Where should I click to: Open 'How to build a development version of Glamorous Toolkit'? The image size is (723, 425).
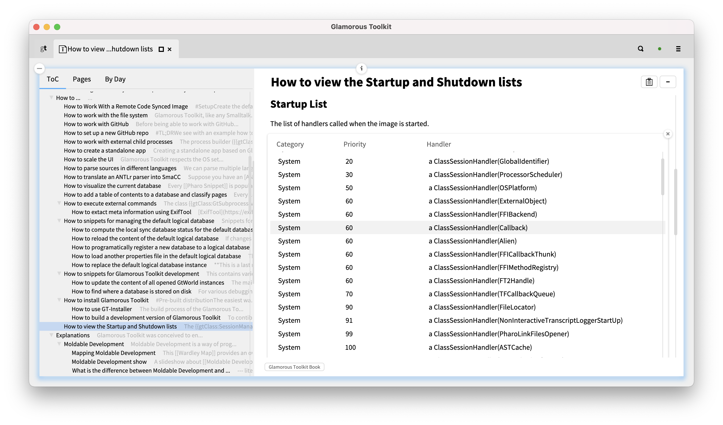146,318
